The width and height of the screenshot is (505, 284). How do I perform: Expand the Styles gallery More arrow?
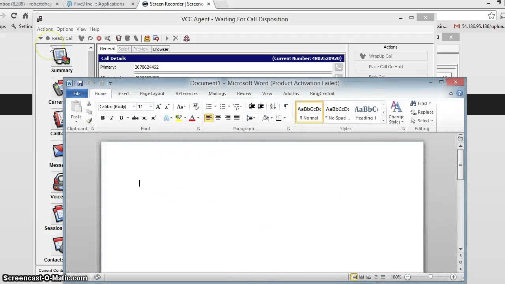coord(383,120)
